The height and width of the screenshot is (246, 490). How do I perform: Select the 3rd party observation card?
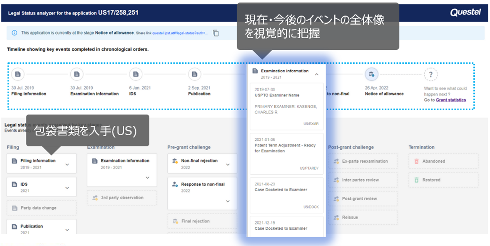tap(122, 198)
